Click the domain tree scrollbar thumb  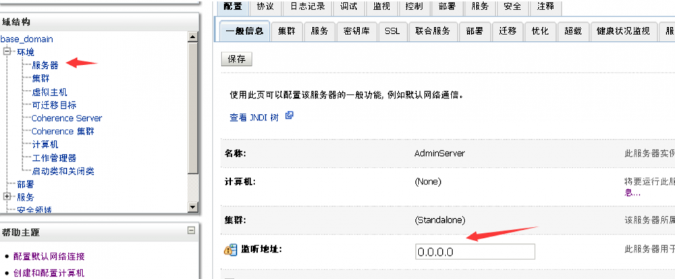[193, 108]
